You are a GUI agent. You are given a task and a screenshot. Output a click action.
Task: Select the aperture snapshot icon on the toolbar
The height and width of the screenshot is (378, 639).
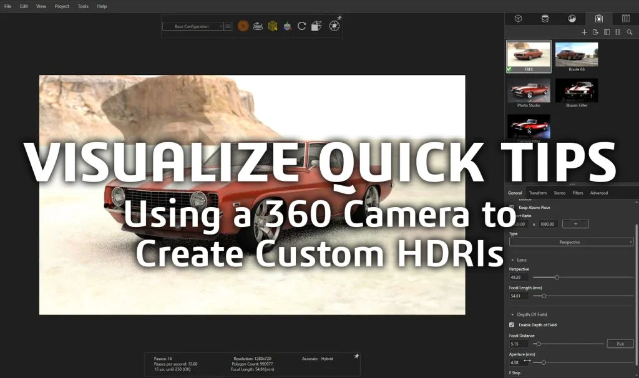(334, 26)
